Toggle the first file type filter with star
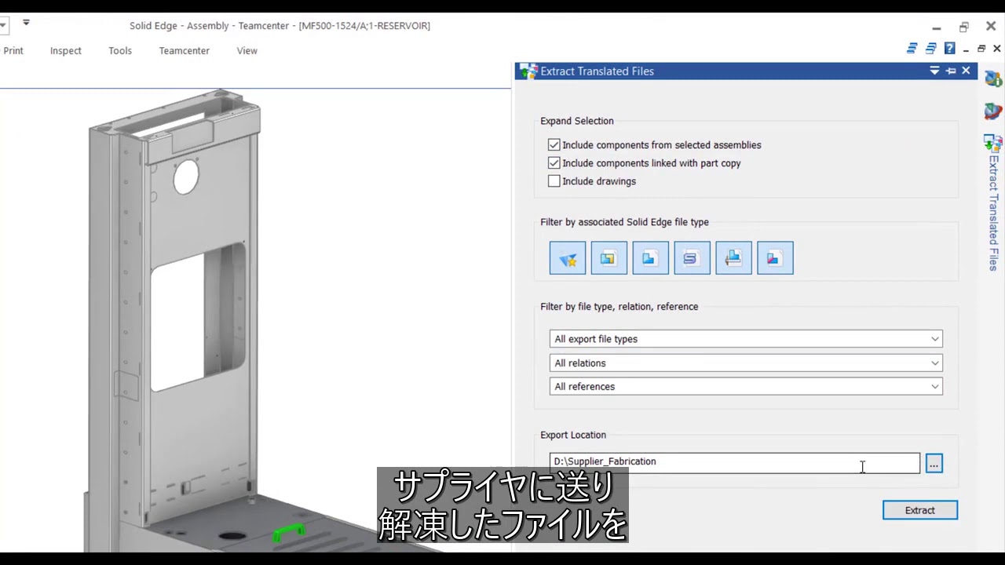This screenshot has height=565, width=1005. coord(568,258)
